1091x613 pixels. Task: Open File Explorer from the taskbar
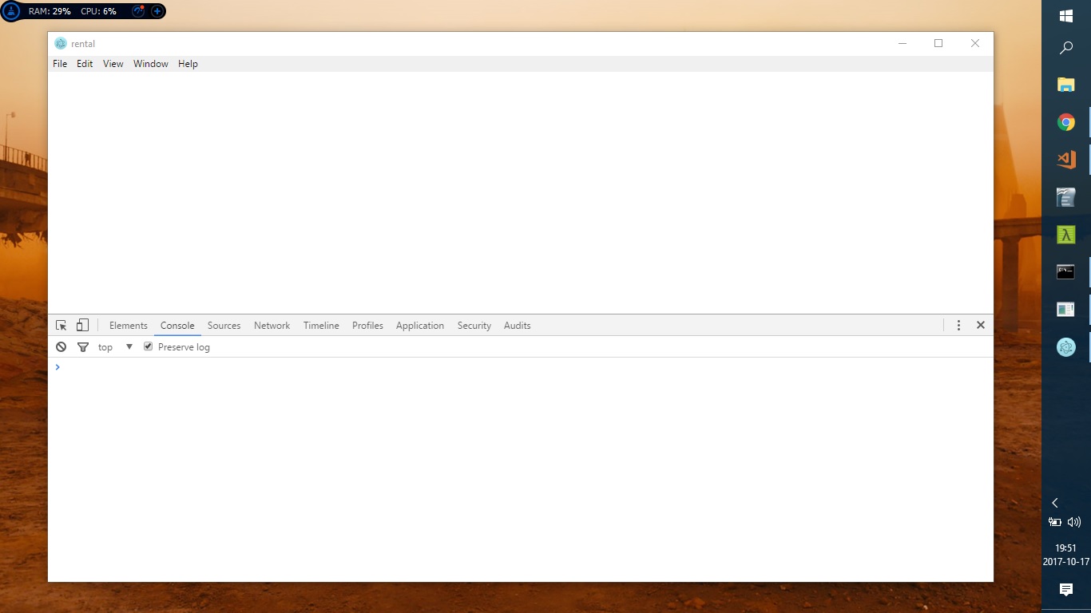(x=1065, y=85)
